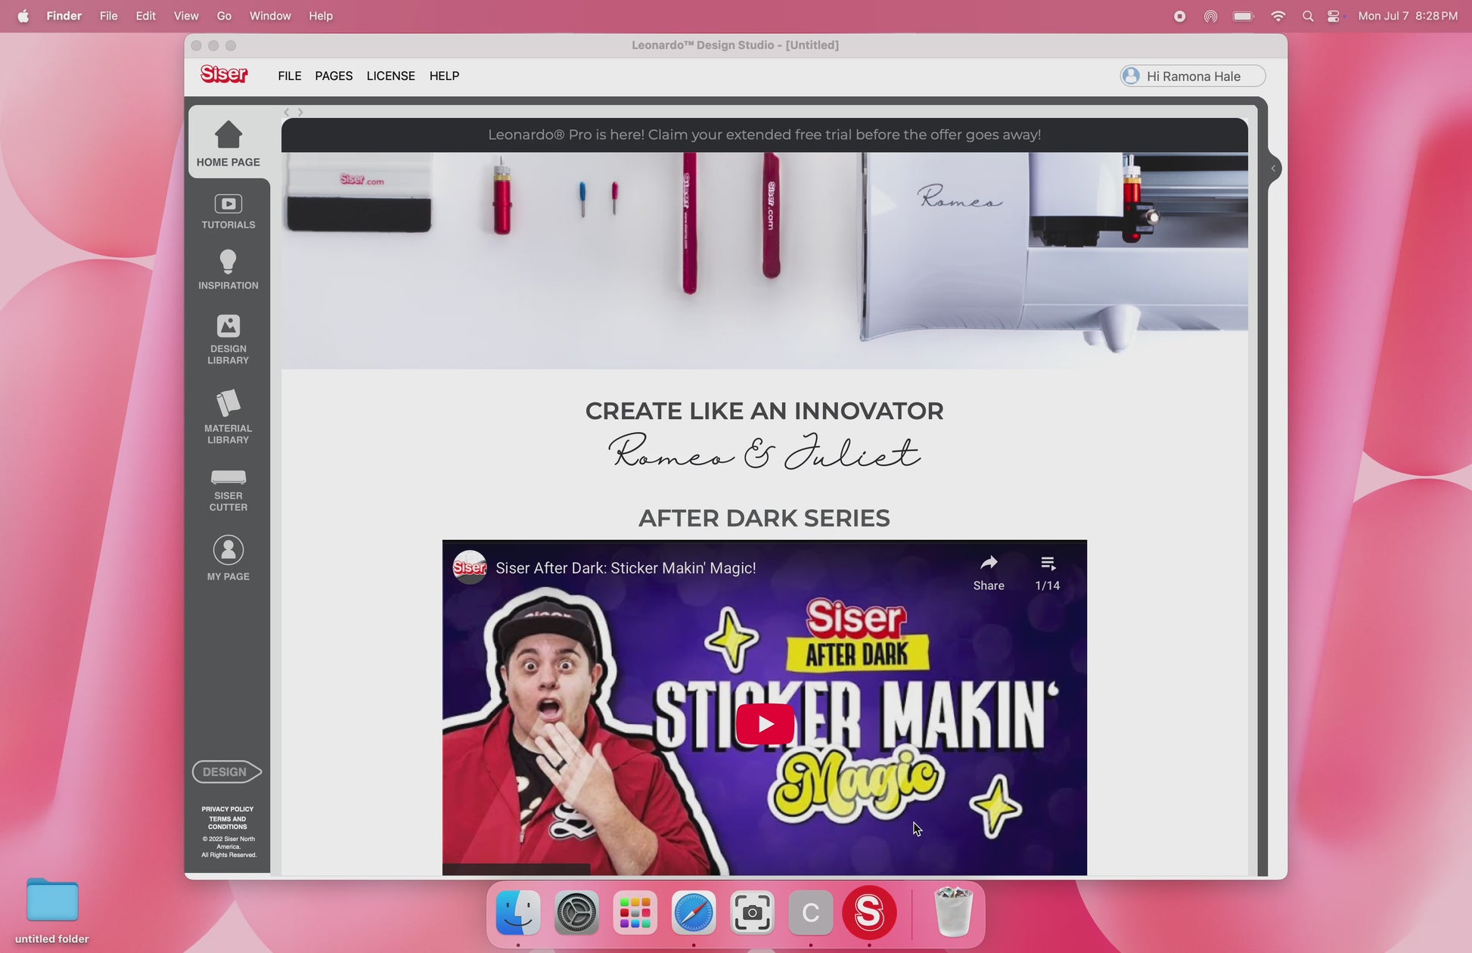
Task: Open the LICENSE menu
Action: (x=390, y=76)
